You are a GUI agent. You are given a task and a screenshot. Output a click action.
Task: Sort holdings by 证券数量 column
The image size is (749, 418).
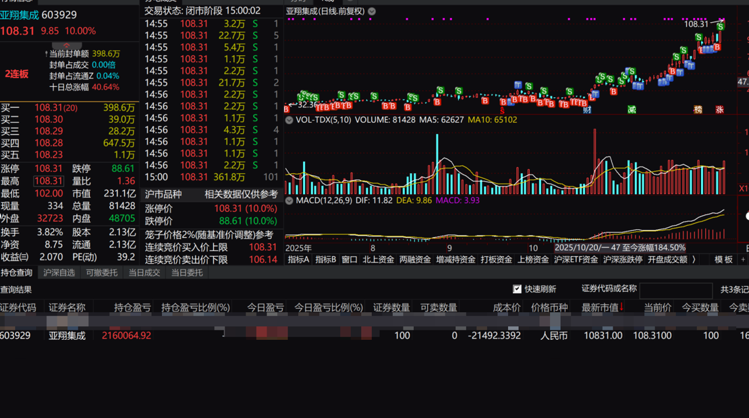pyautogui.click(x=391, y=308)
